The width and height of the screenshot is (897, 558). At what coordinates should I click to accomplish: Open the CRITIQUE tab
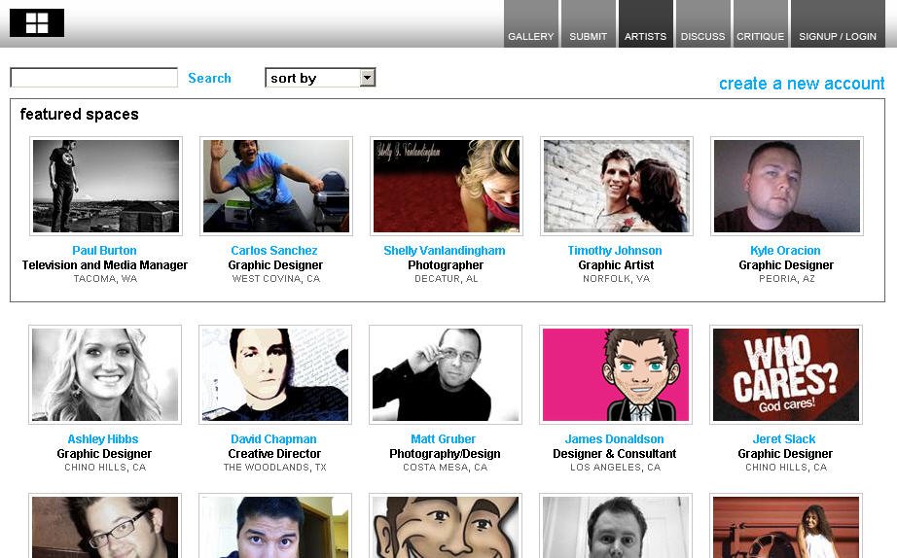coord(760,23)
